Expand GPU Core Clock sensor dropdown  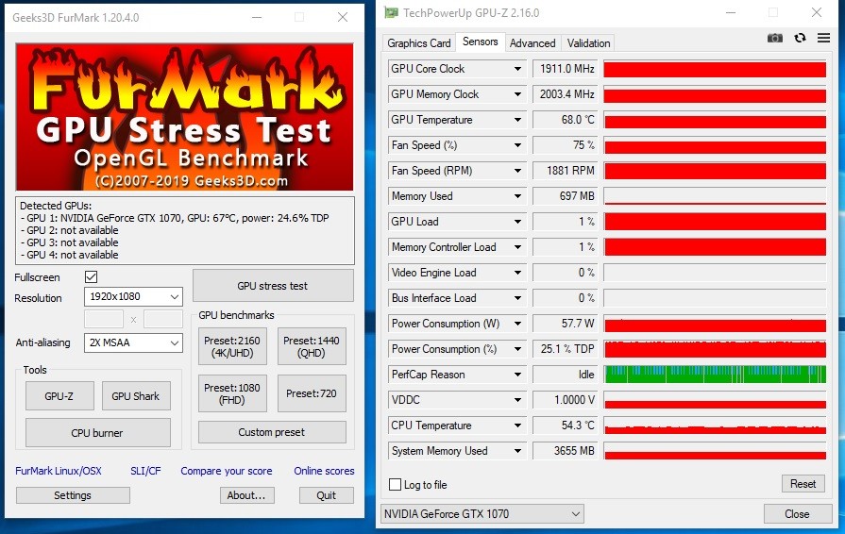[517, 69]
